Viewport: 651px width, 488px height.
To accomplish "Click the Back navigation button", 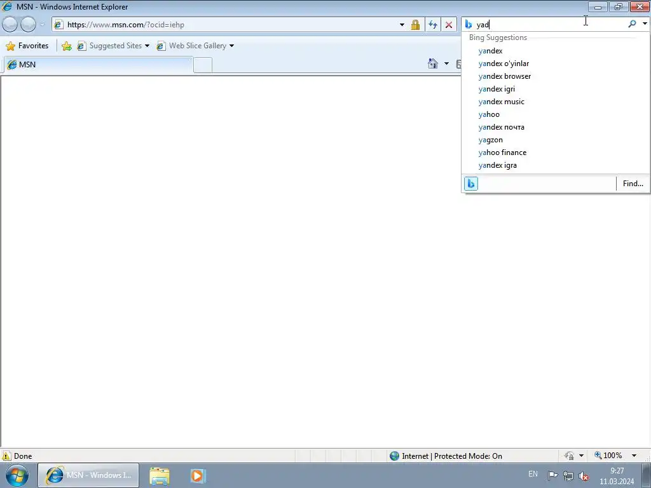I will click(10, 25).
